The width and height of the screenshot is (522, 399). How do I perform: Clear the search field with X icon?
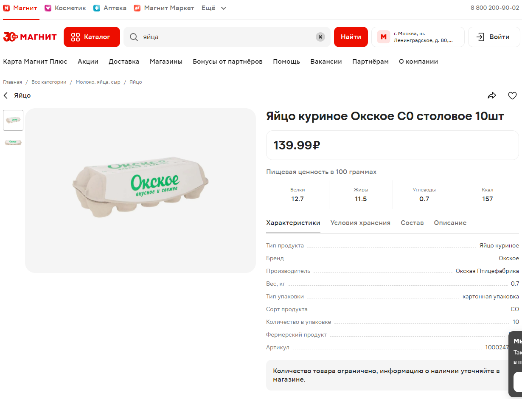(x=320, y=37)
